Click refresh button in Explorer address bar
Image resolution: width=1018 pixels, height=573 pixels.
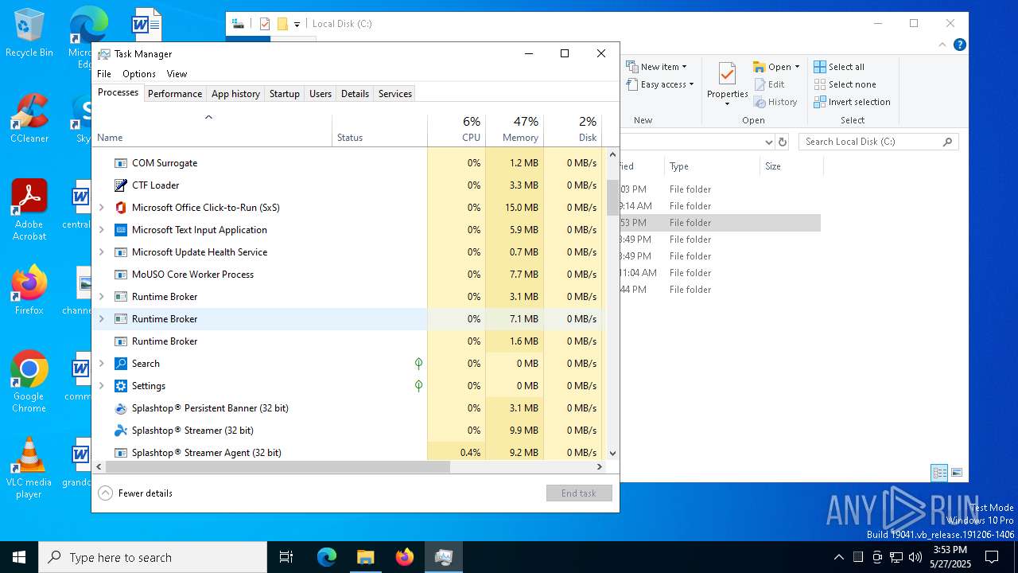coord(783,142)
